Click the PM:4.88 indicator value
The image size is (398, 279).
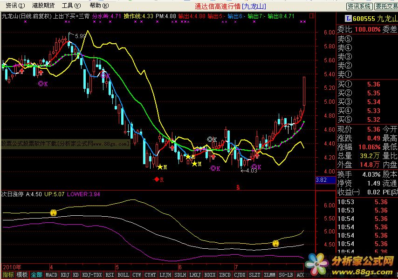(166, 16)
